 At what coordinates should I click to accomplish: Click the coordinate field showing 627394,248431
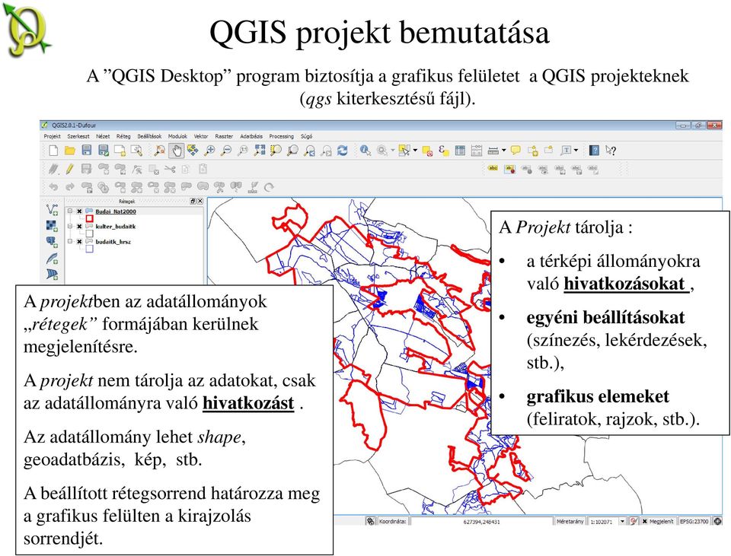coord(481,522)
